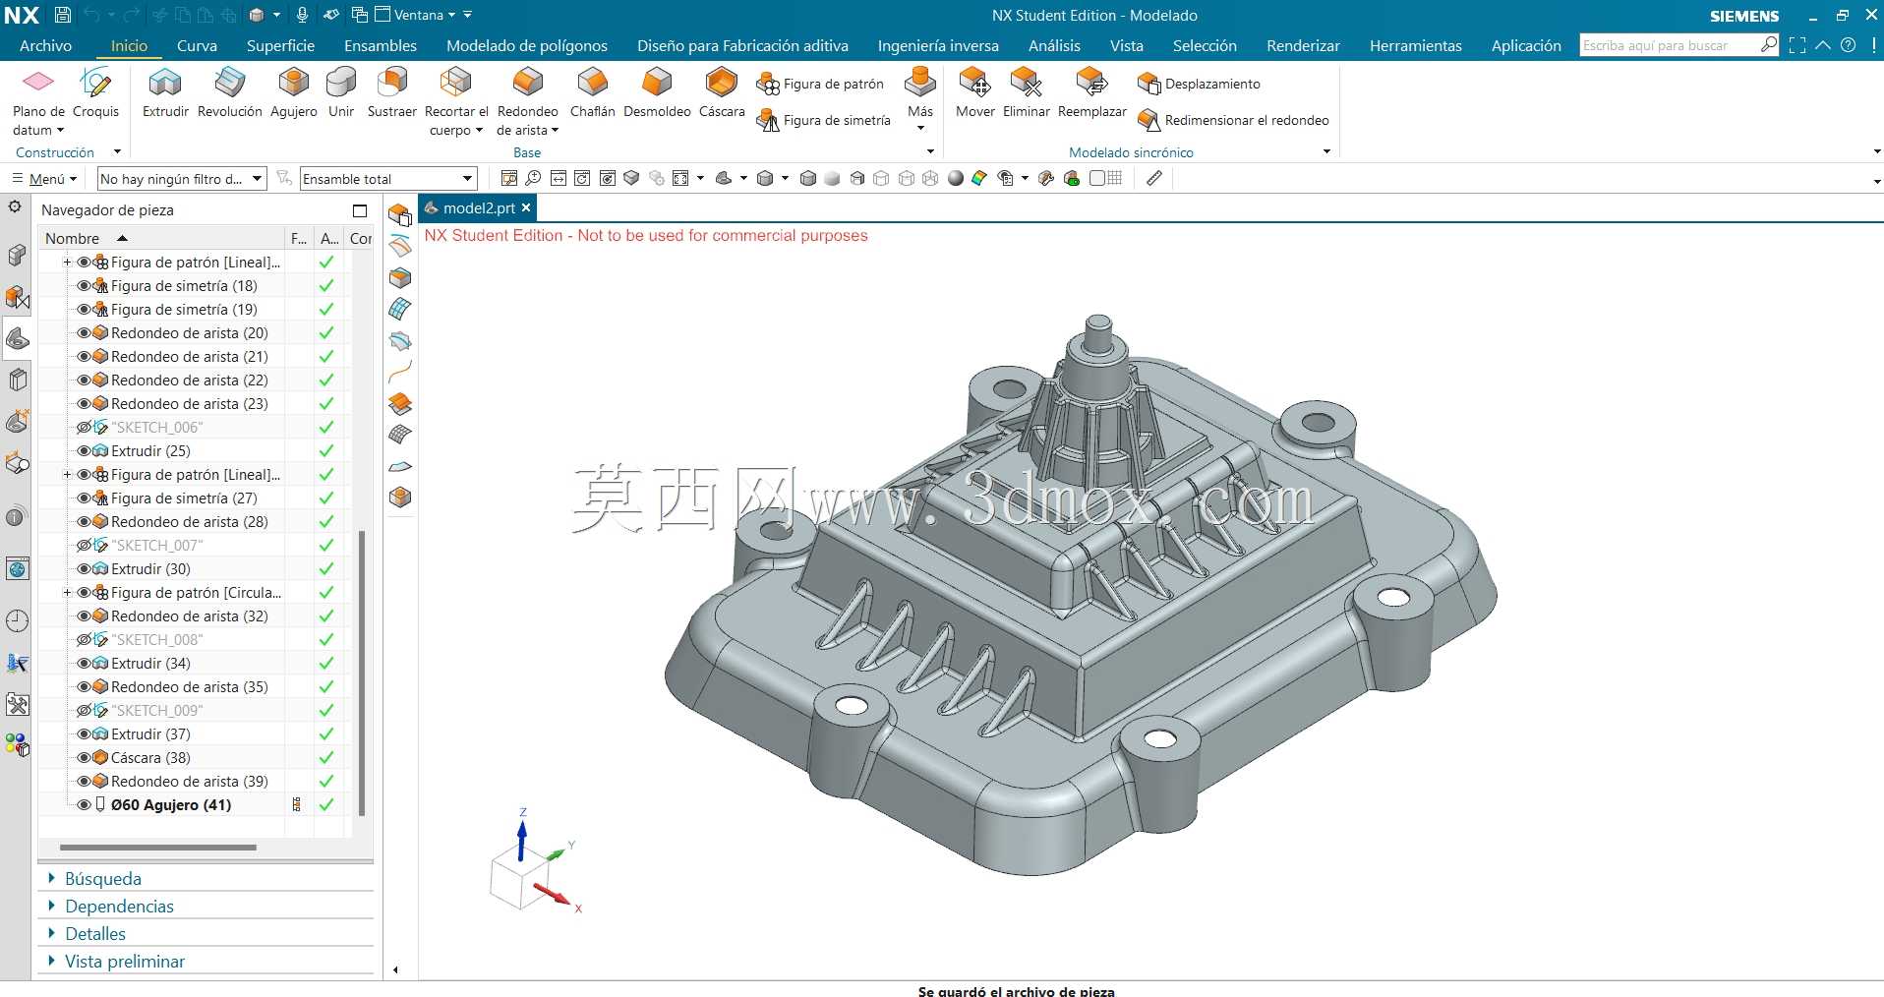Toggle full screen mode icon
The width and height of the screenshot is (1884, 997).
(1797, 45)
